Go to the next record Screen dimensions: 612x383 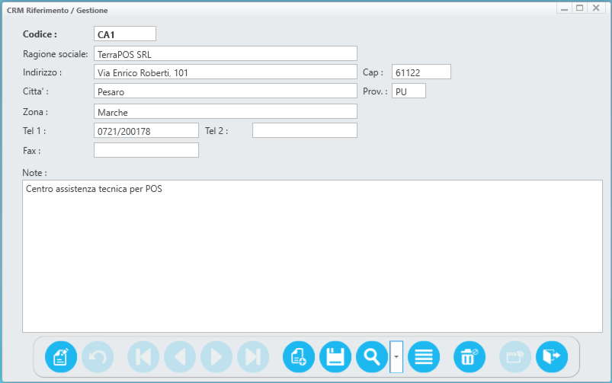216,356
